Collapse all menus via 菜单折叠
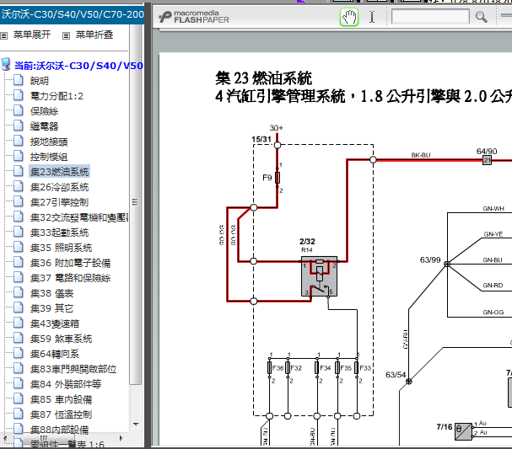The image size is (512, 449). click(94, 35)
